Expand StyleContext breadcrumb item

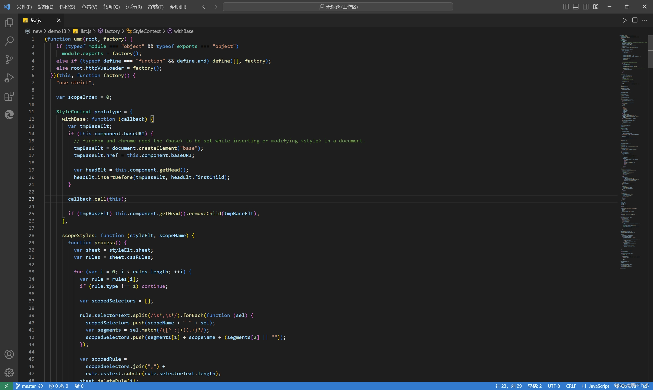tap(146, 31)
